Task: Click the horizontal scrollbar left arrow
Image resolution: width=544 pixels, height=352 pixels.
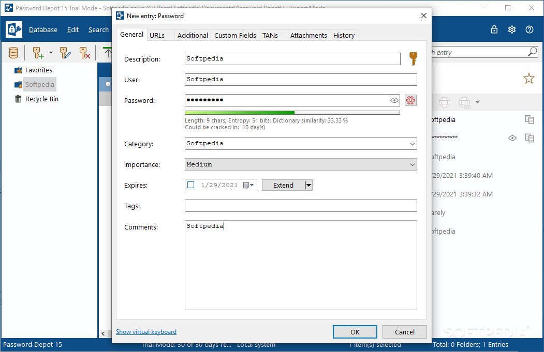Action: [x=103, y=333]
